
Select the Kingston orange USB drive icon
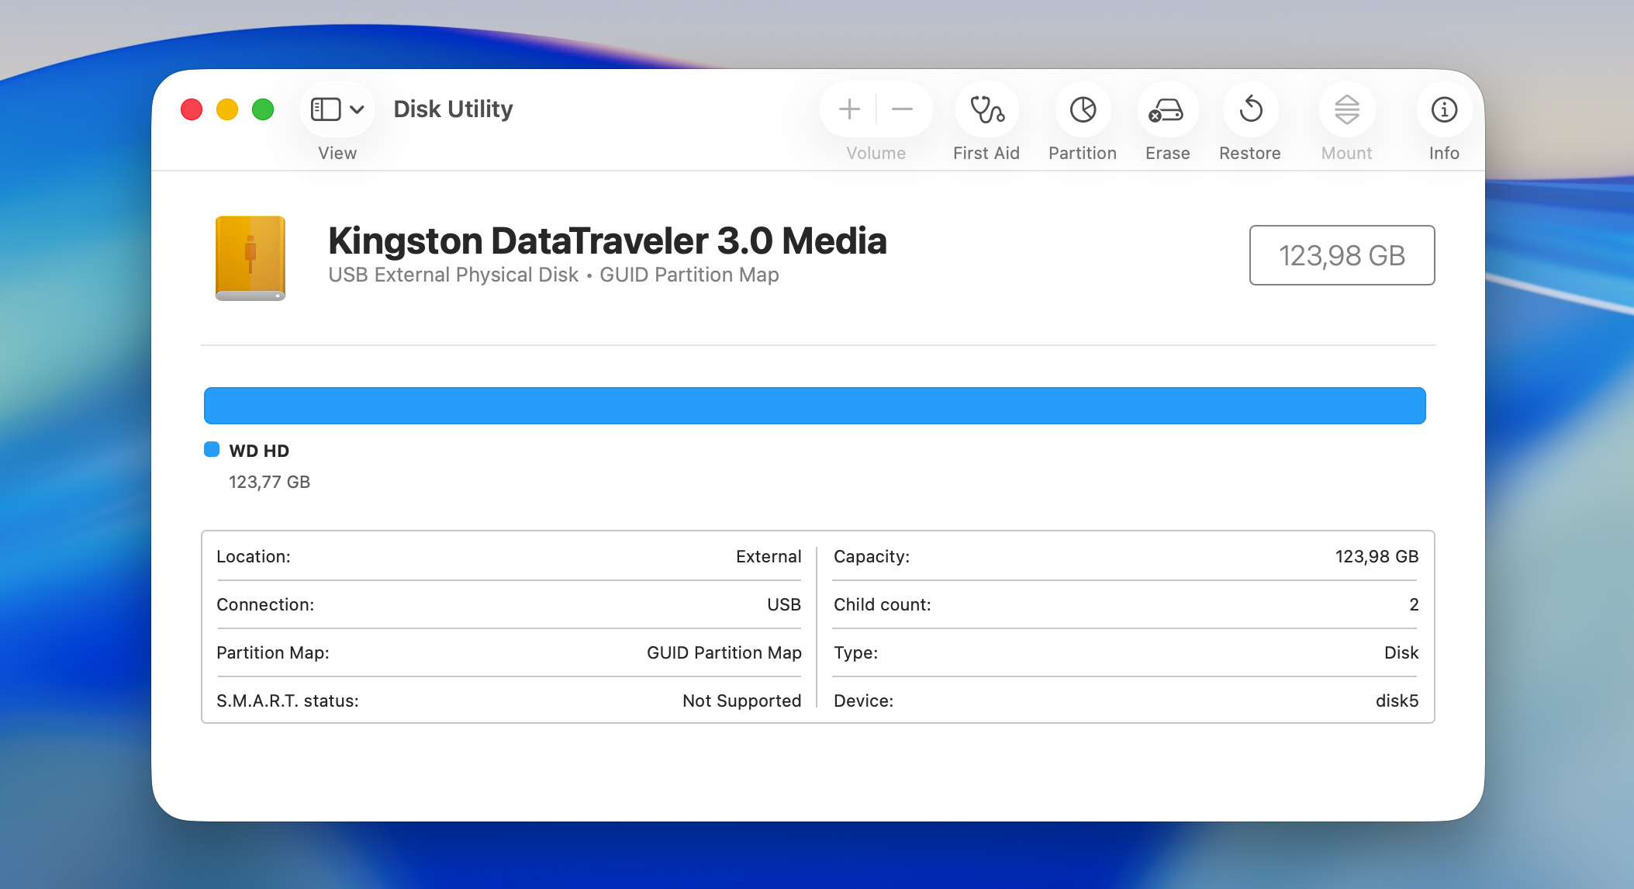tap(250, 258)
